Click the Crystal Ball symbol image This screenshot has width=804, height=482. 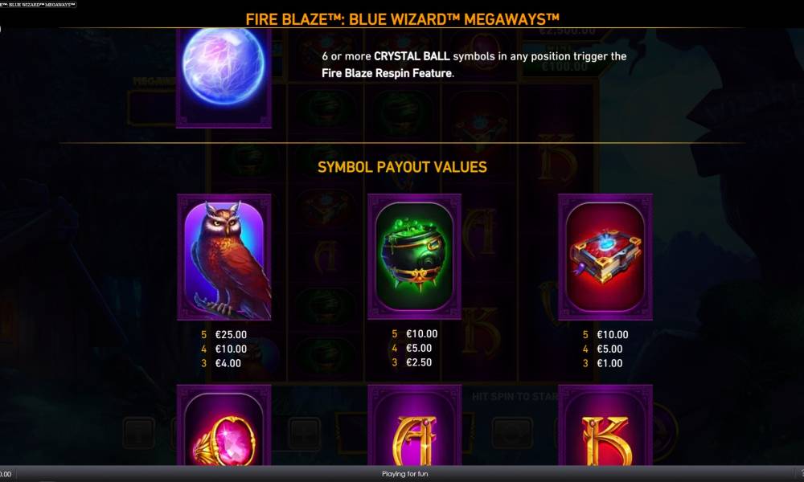tap(224, 77)
